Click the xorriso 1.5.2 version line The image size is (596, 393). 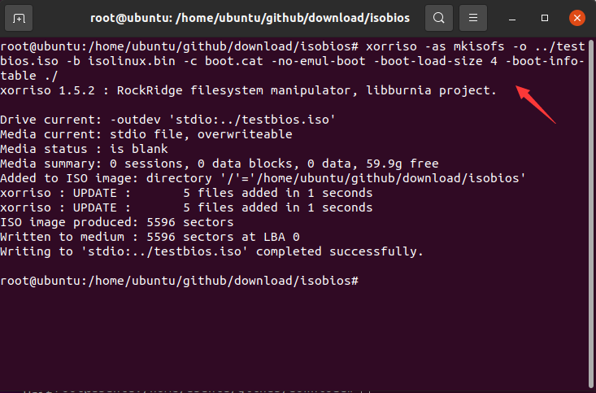[x=248, y=90]
